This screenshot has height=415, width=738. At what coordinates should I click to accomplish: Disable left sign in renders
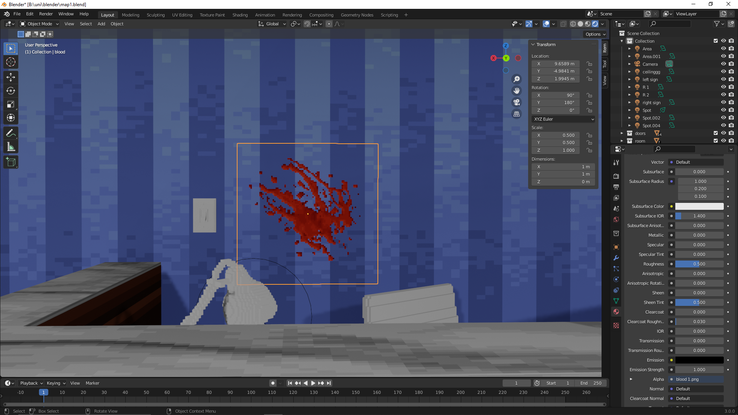(731, 80)
